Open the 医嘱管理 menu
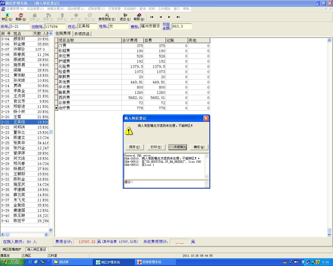This screenshot has height=266, width=333. click(x=15, y=9)
